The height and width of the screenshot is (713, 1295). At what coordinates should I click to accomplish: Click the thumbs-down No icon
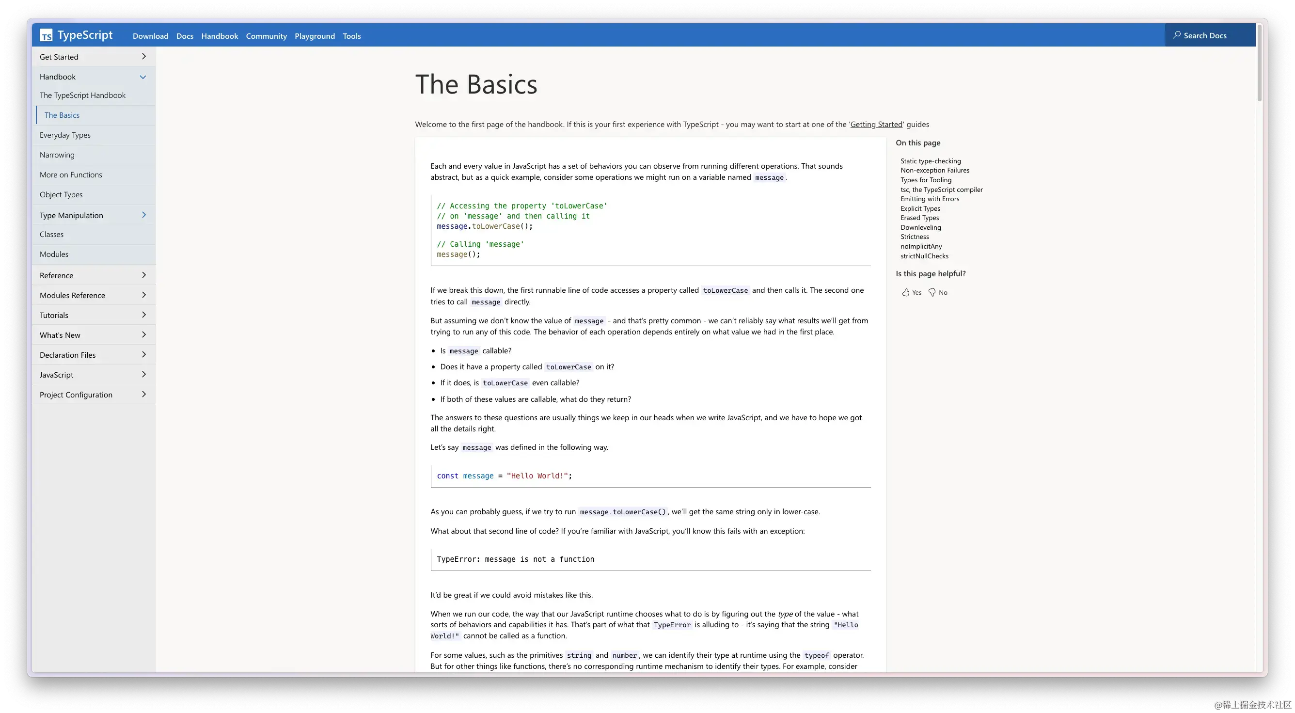pos(932,293)
